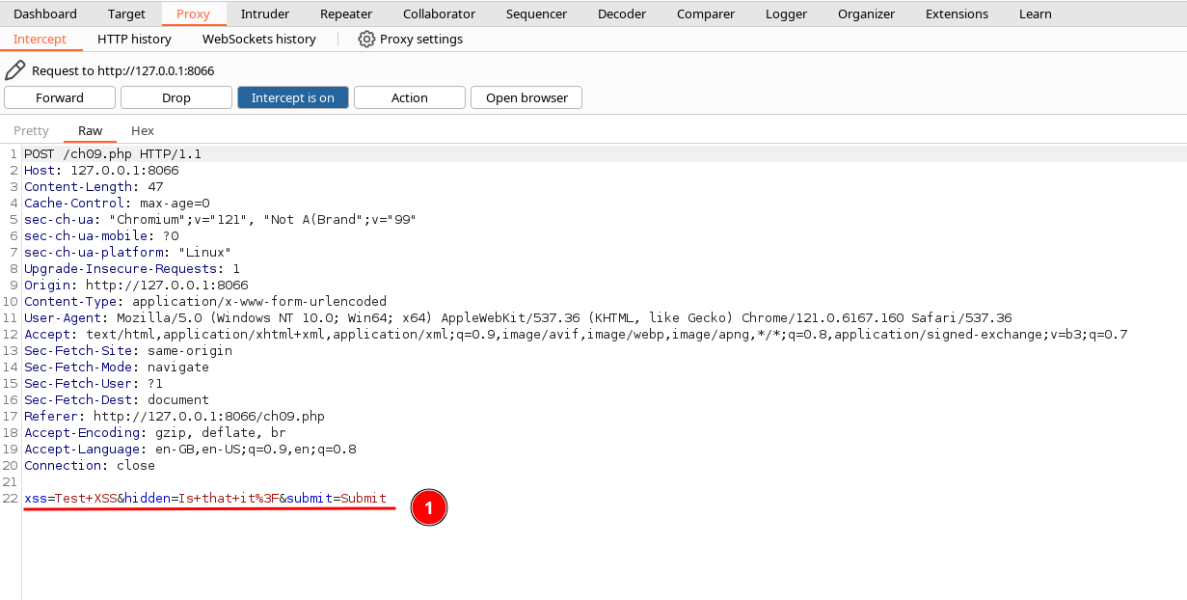Toggle the Intercept is on button
The image size is (1187, 600).
tap(292, 97)
